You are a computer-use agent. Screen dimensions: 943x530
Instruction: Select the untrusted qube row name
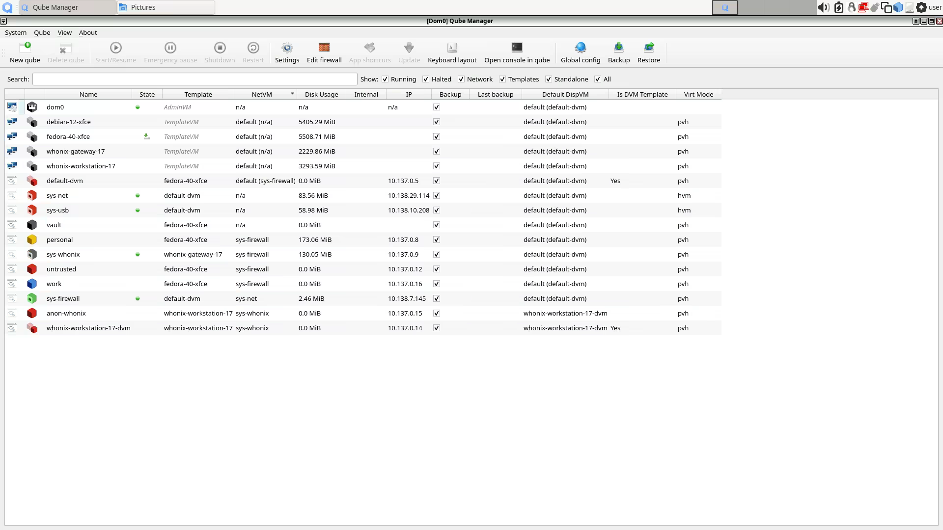tap(61, 269)
